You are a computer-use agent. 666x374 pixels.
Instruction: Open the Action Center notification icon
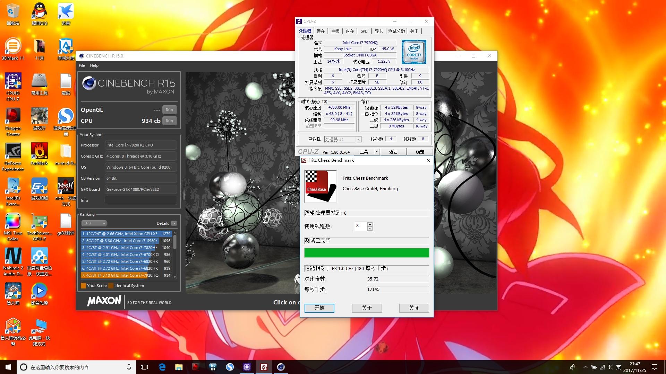655,367
